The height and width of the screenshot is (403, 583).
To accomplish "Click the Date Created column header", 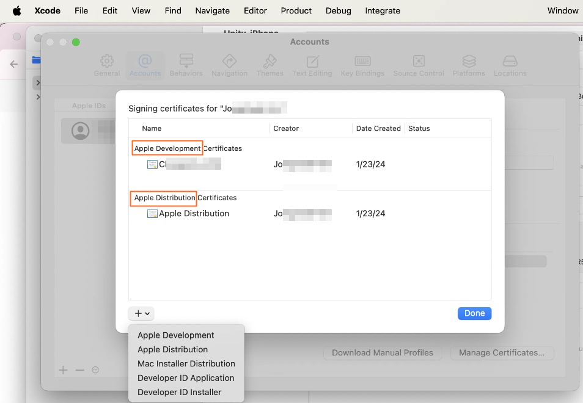I will (378, 128).
